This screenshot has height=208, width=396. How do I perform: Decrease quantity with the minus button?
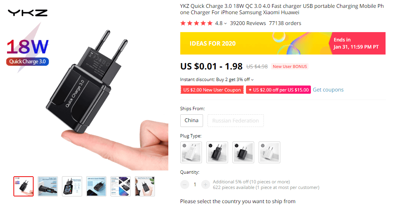coord(185,185)
